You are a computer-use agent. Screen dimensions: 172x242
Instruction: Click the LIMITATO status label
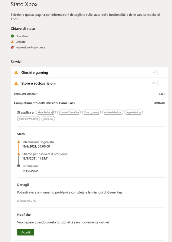coord(159,103)
